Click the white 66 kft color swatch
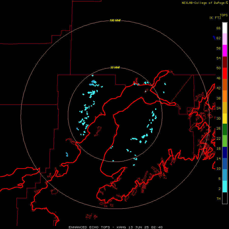Viewport: 229px width, 229px height. [225, 28]
